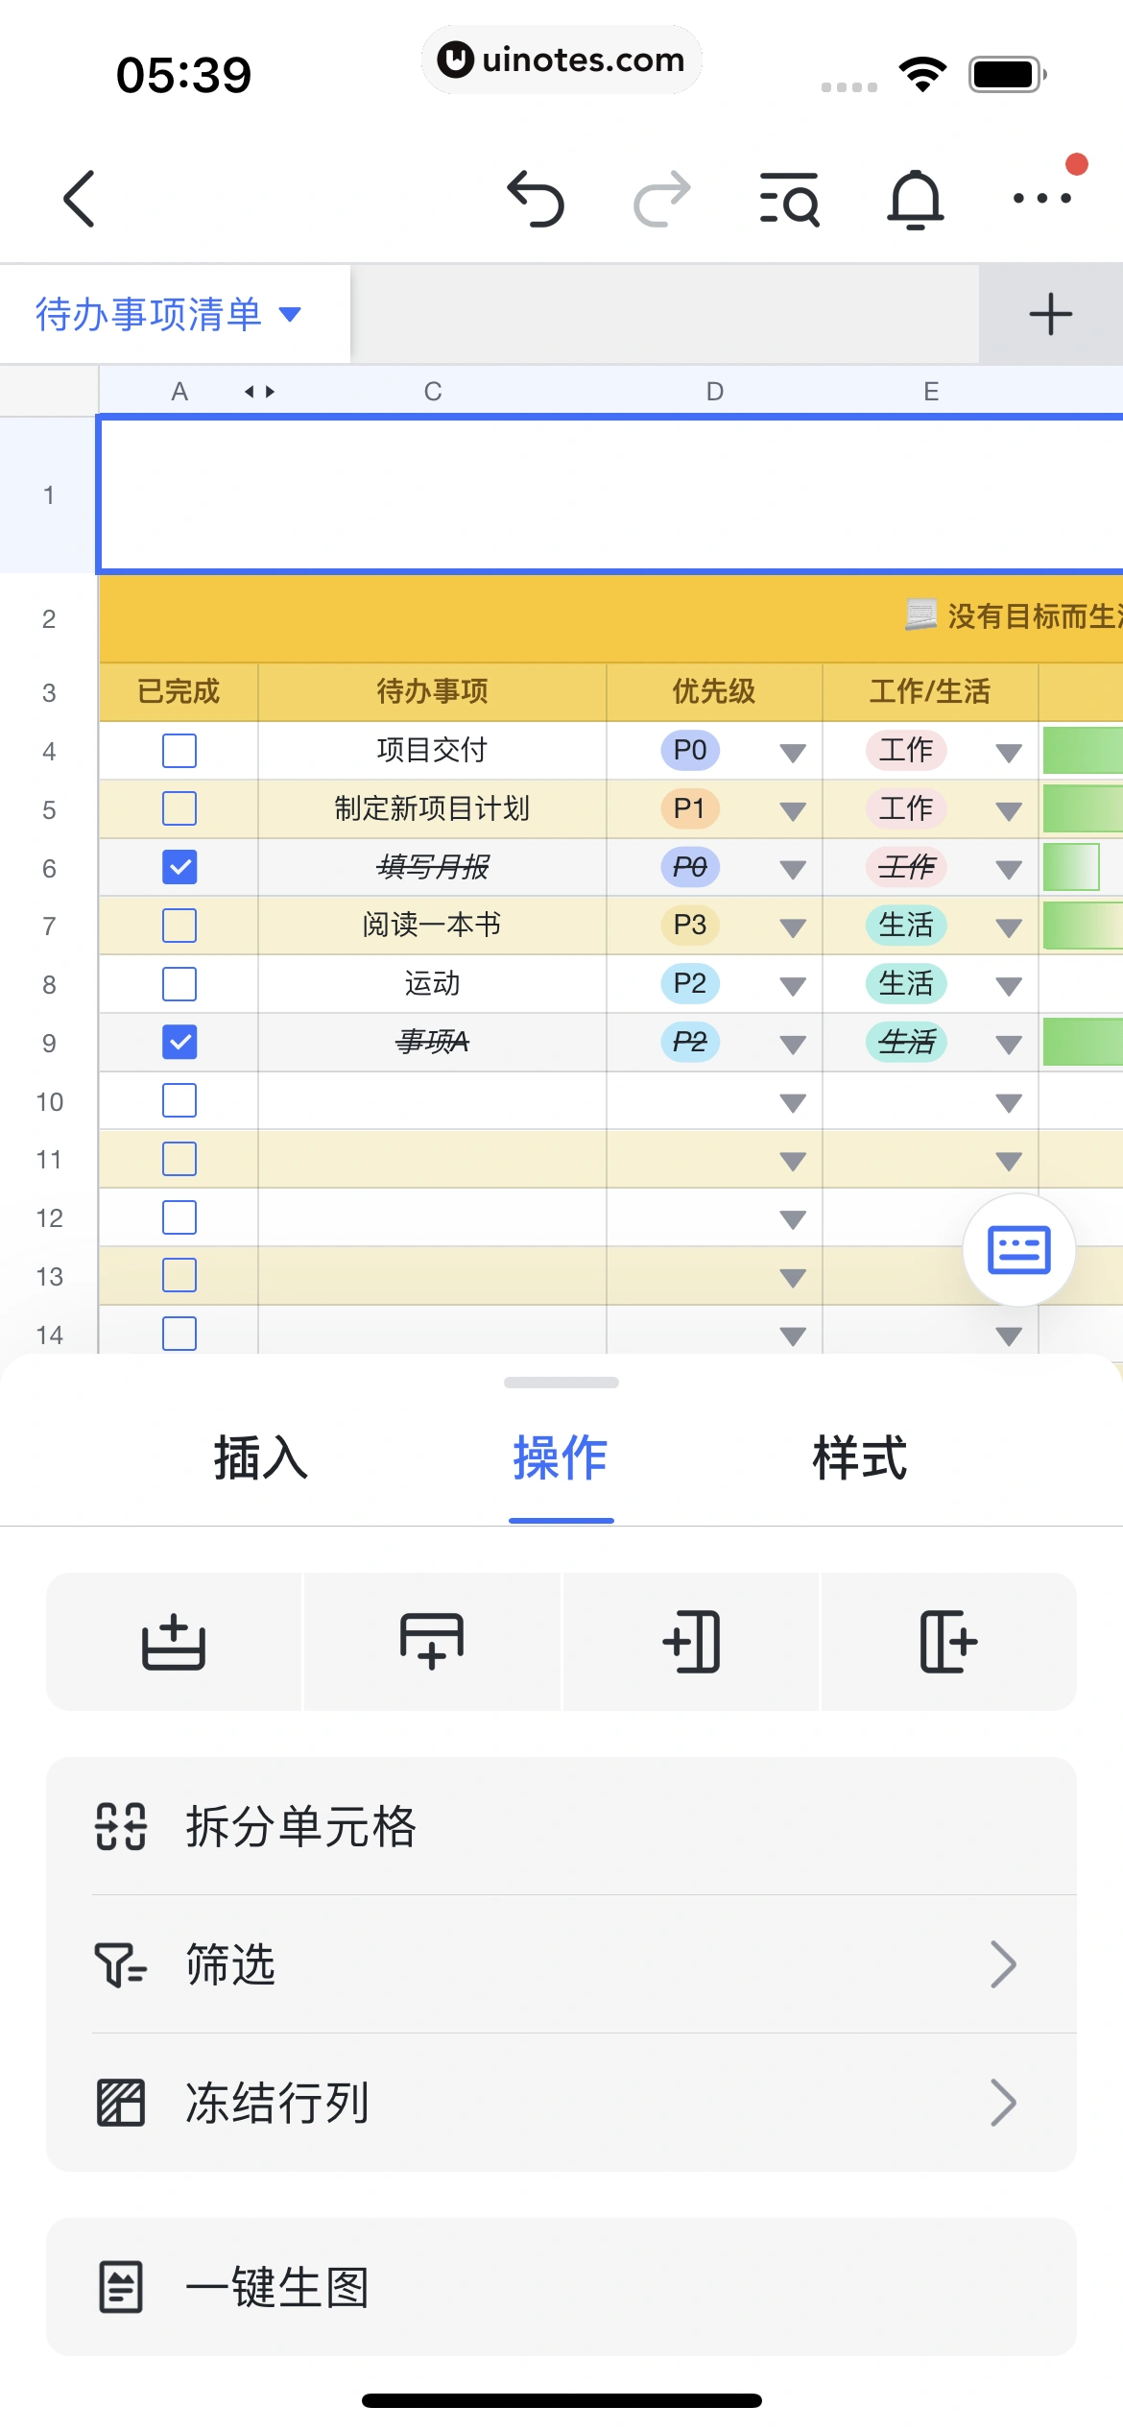Select the P3 priority tag
Screen dimensions: 1123x2431
tap(690, 925)
